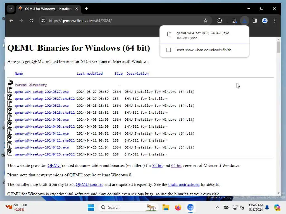Expand the tab search dropdown
286x214 pixels.
tap(11, 9)
